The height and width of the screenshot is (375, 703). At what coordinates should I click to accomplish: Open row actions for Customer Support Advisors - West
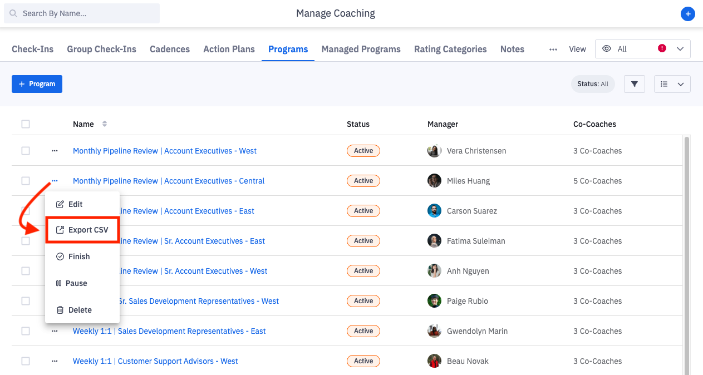(55, 361)
